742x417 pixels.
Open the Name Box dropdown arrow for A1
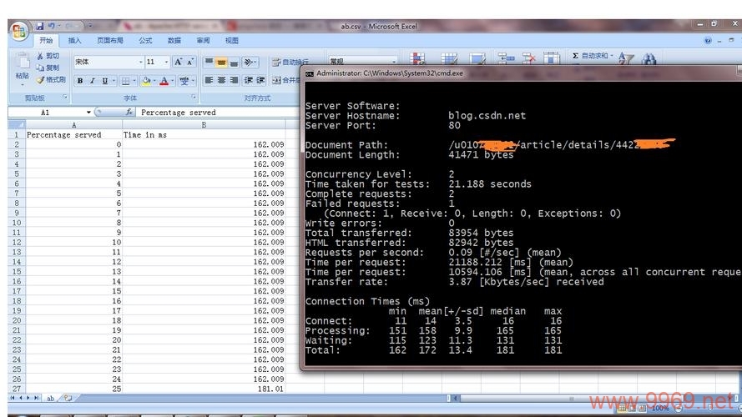(x=88, y=112)
